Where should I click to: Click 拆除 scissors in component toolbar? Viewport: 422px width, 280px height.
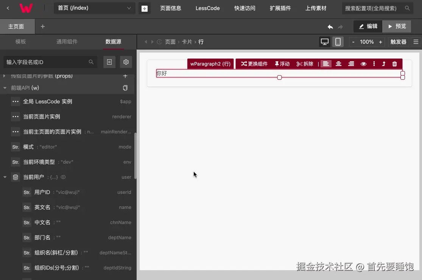tap(305, 64)
